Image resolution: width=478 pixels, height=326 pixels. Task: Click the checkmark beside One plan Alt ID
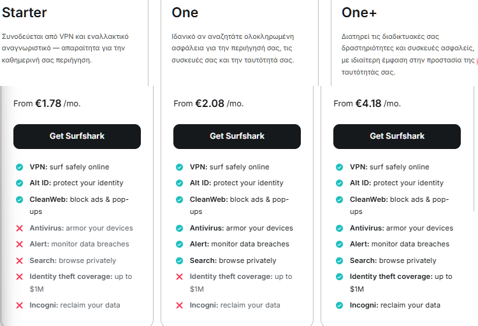click(180, 183)
